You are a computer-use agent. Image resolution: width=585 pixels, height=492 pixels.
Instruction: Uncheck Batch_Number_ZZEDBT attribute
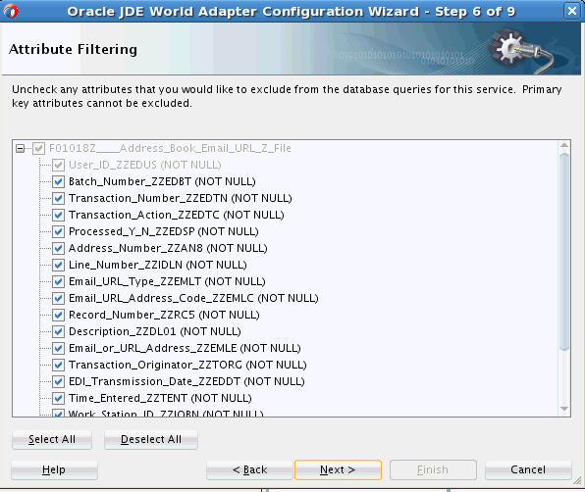click(x=58, y=181)
